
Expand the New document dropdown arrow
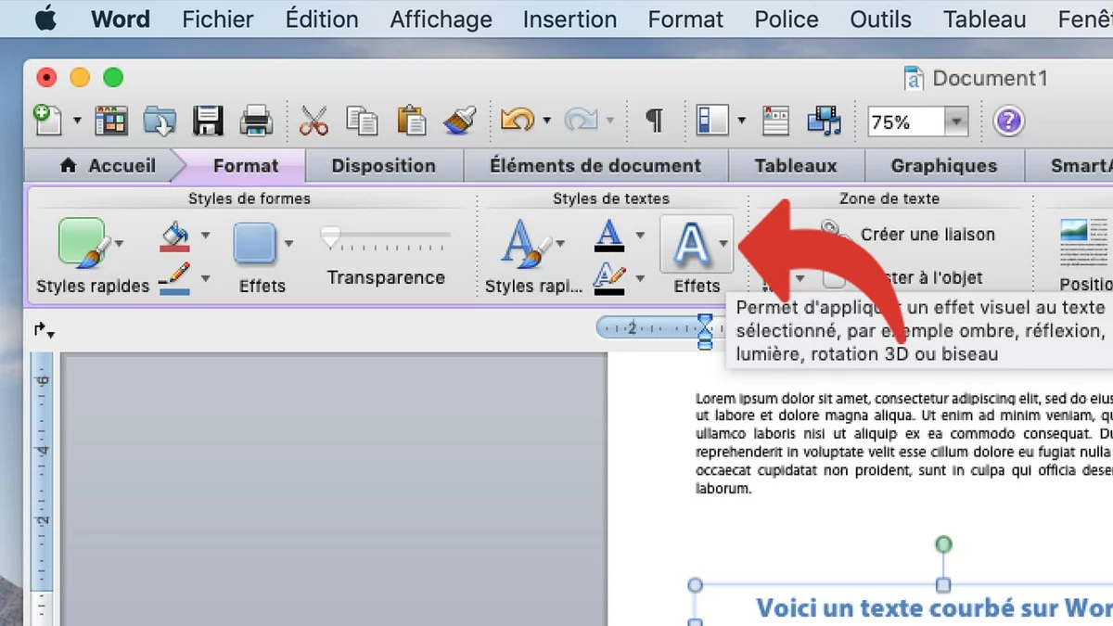tap(77, 121)
